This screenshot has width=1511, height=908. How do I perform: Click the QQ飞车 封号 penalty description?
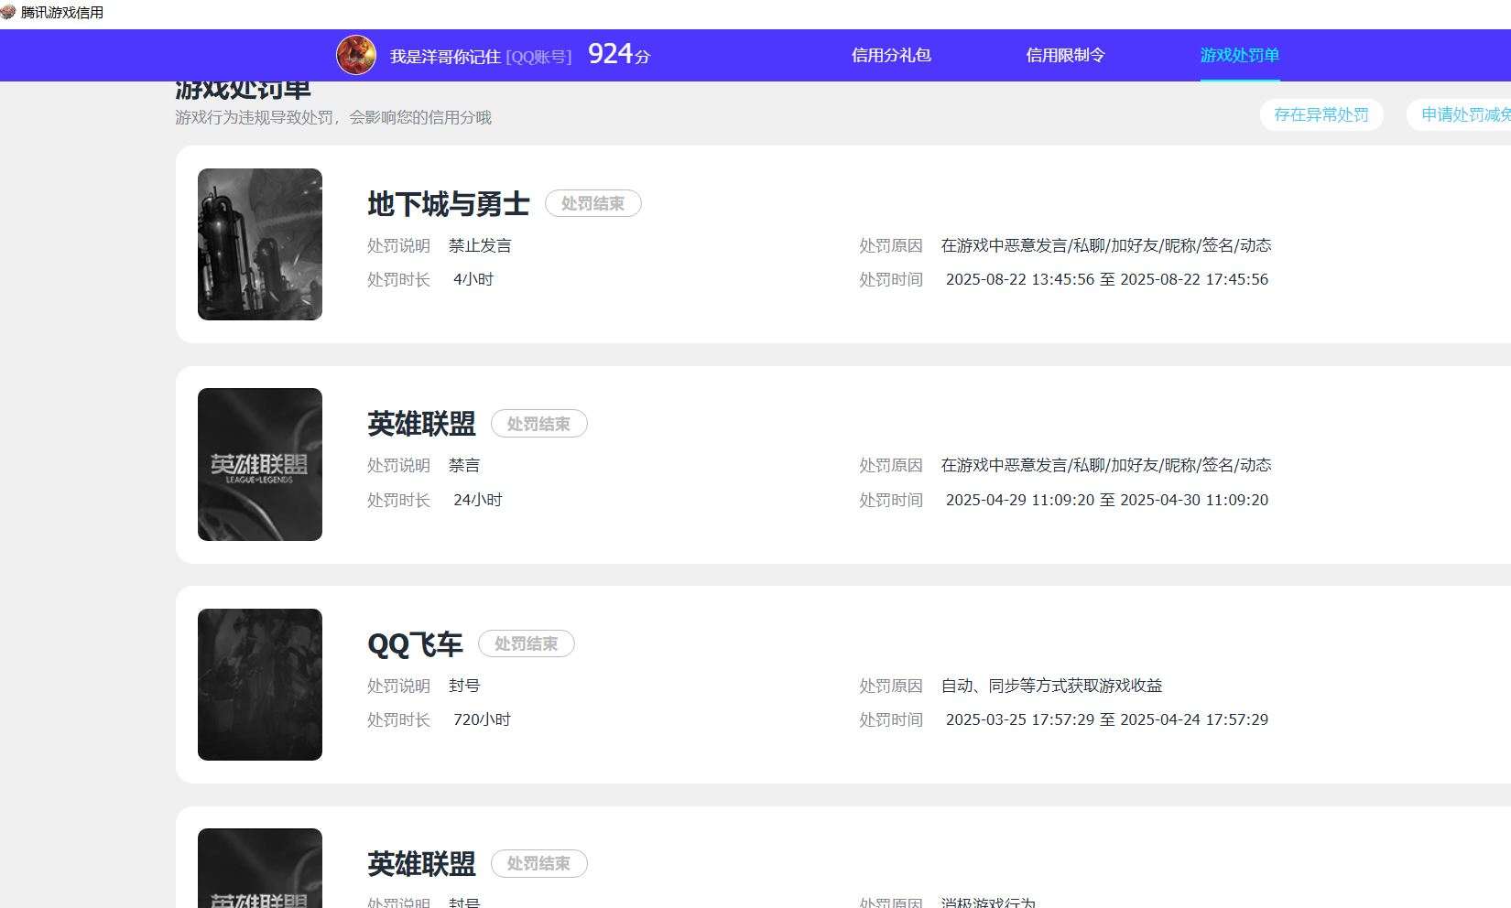(464, 686)
